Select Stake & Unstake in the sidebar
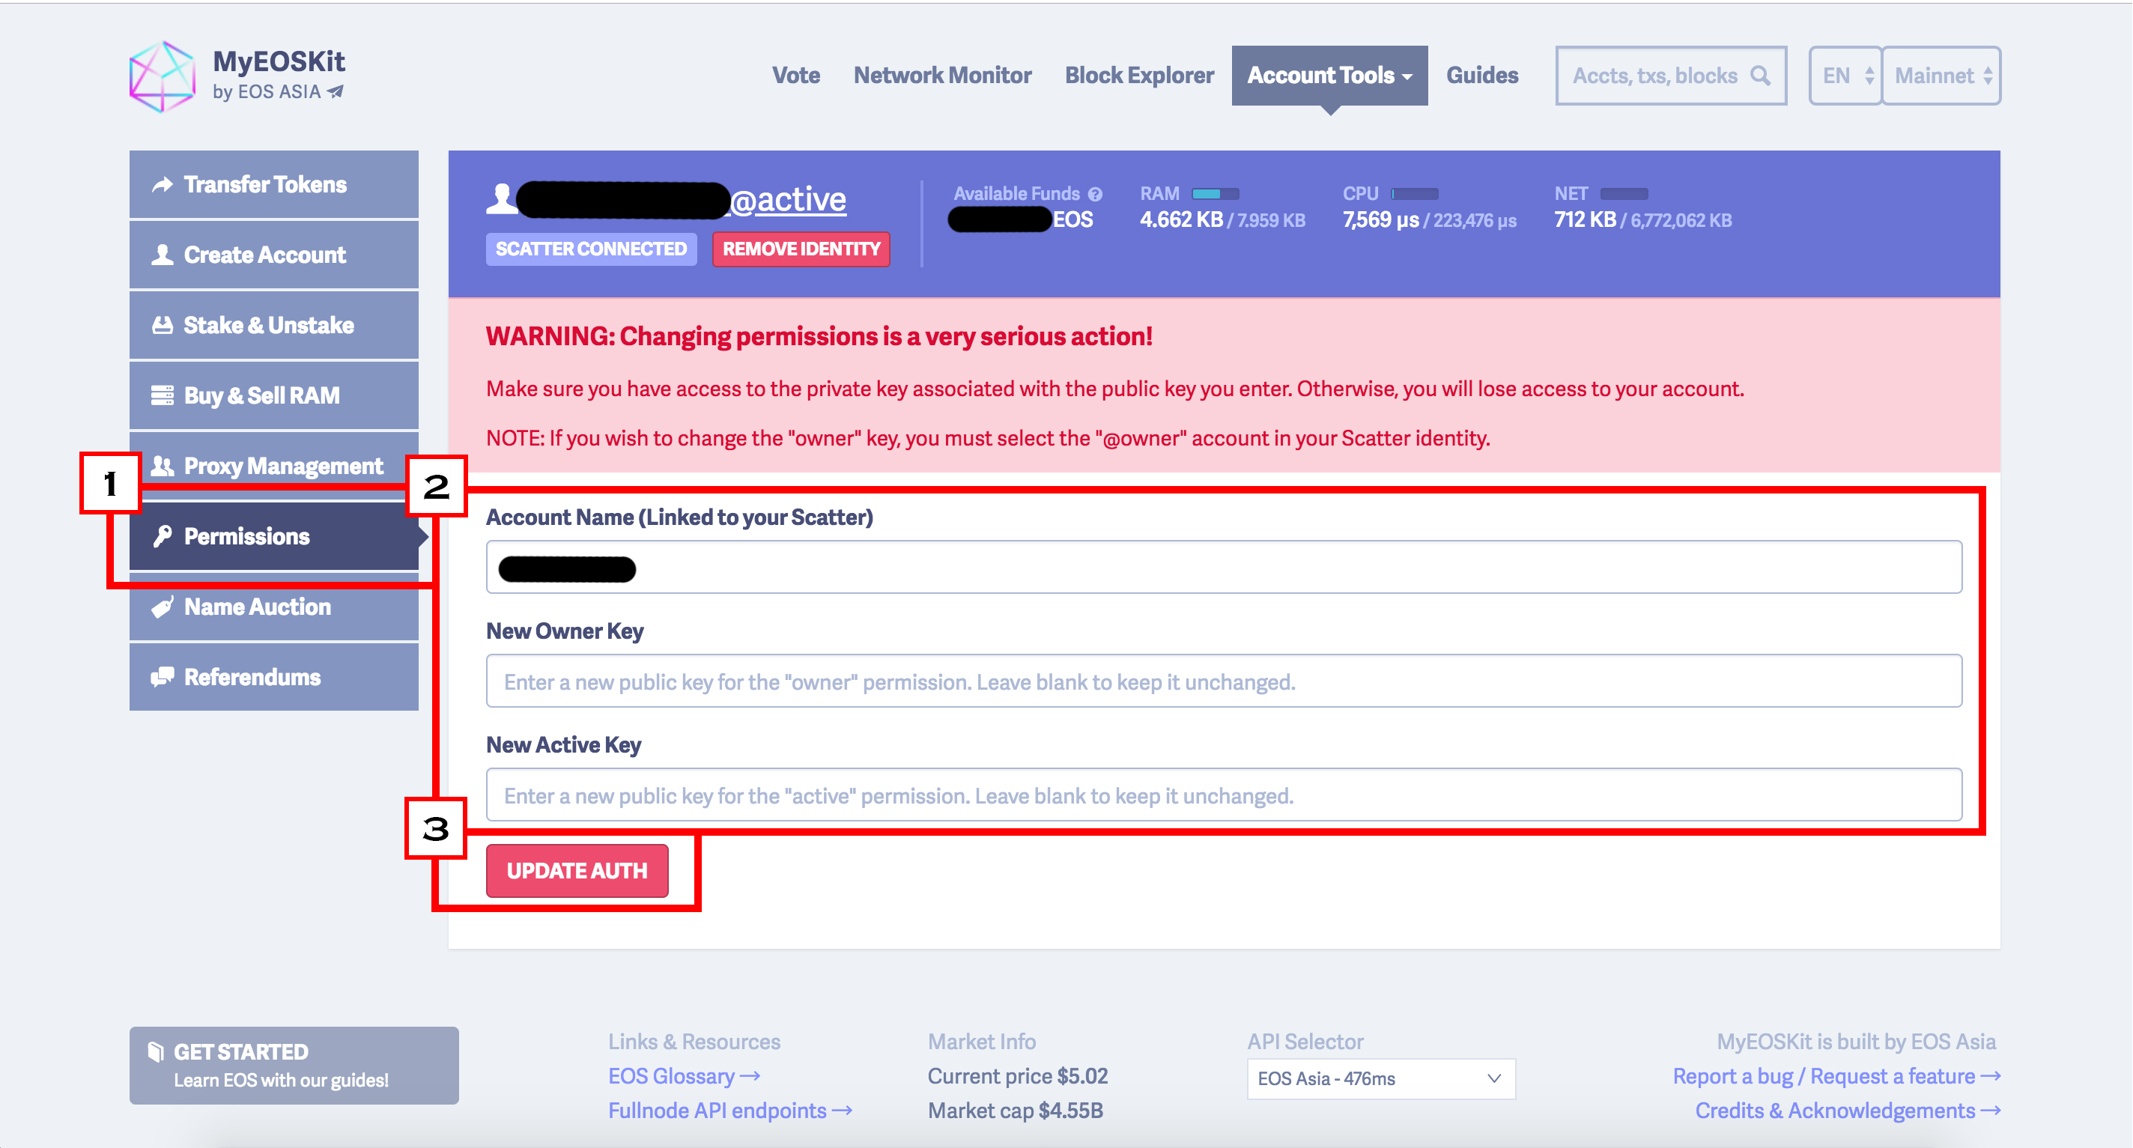The width and height of the screenshot is (2133, 1148). coord(274,325)
